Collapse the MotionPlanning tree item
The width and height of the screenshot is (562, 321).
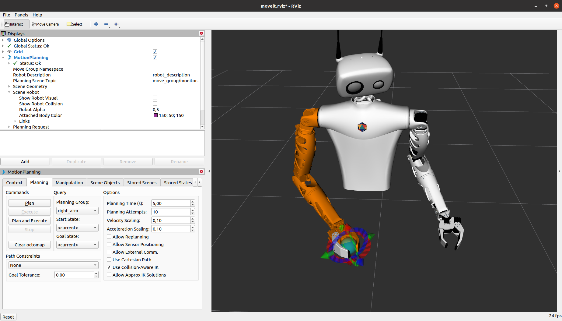3,57
